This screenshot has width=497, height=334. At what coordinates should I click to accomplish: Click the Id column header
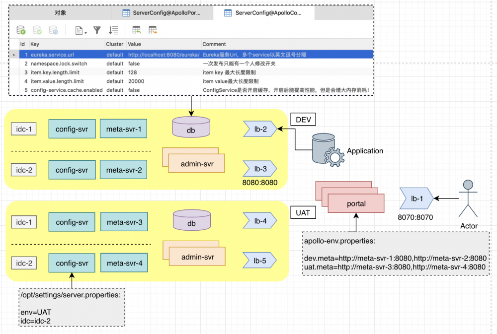[x=22, y=44]
